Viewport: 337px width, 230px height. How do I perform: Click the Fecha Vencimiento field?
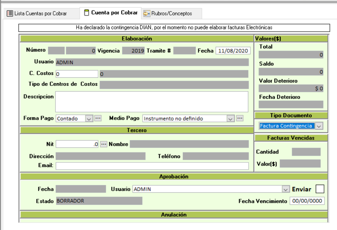tap(307, 201)
